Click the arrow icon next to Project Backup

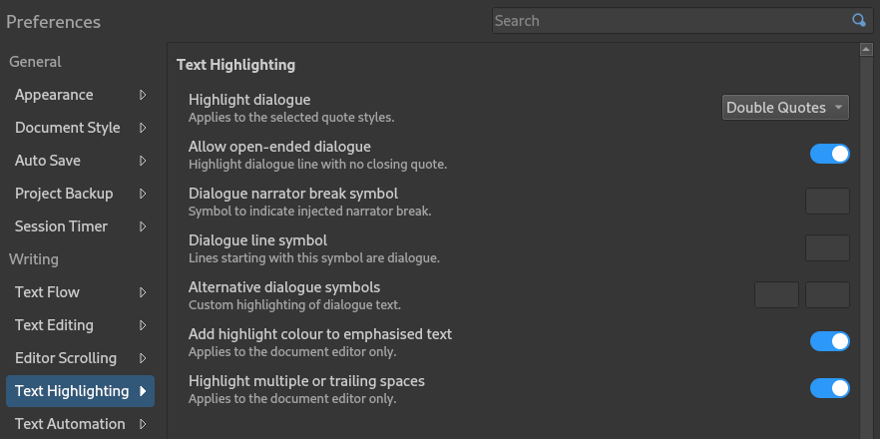pyautogui.click(x=143, y=194)
